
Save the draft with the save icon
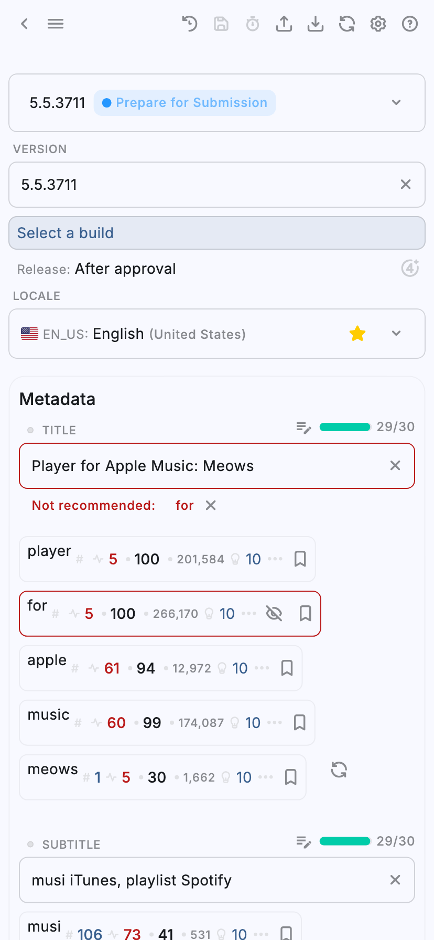coord(221,24)
